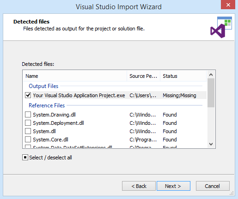Click the Source Pe... column header
238x199 pixels.
(x=143, y=76)
